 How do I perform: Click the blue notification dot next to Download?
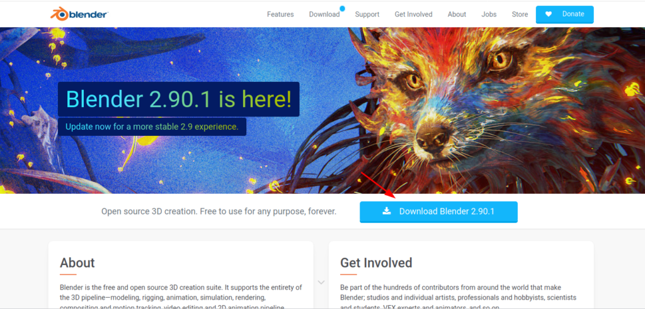pos(342,8)
